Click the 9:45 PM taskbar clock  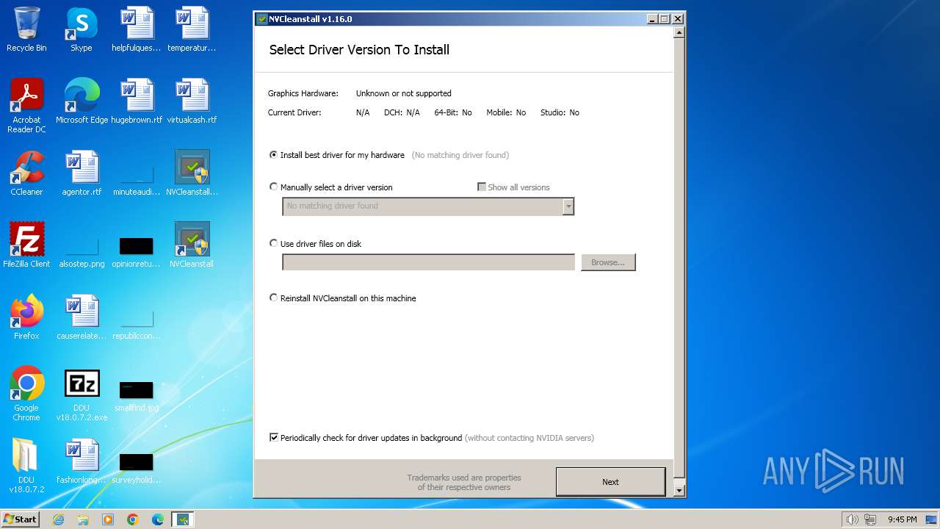(902, 519)
